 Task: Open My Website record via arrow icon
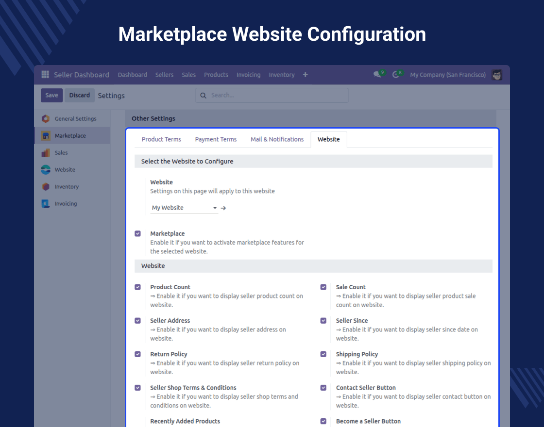[223, 208]
